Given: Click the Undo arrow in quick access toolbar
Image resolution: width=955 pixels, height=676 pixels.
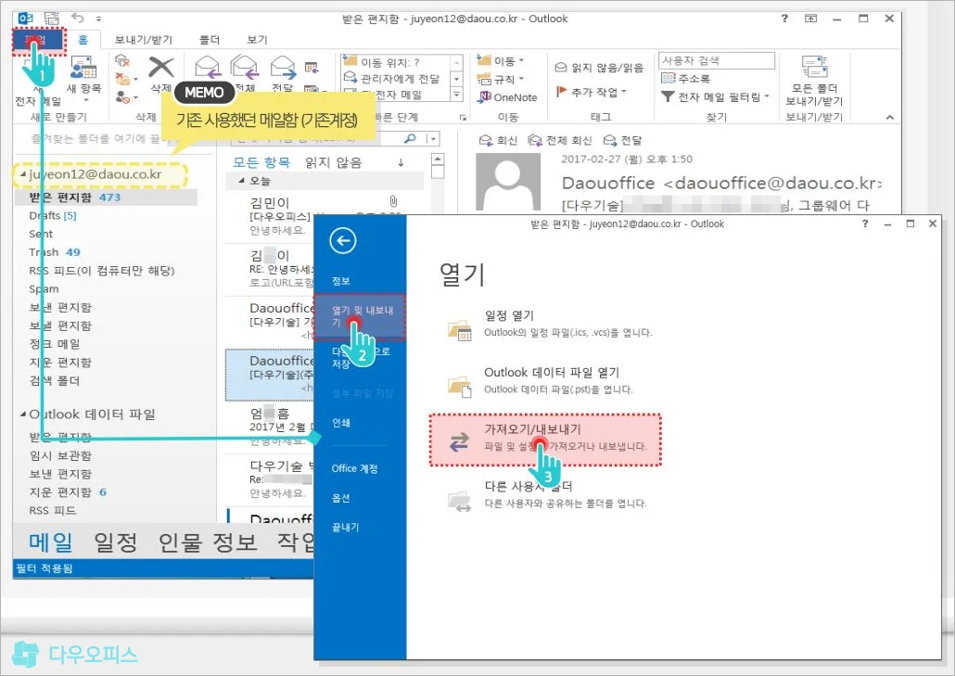Looking at the screenshot, I should (x=77, y=18).
